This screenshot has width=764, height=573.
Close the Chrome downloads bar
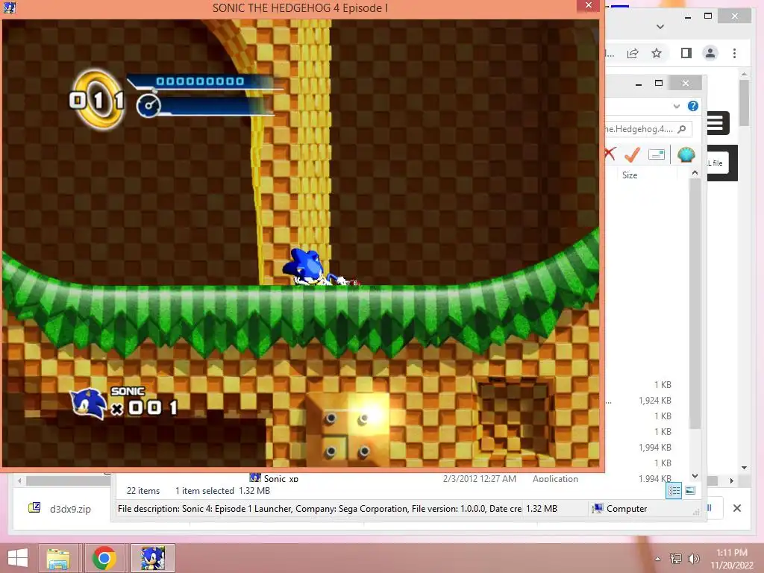736,508
